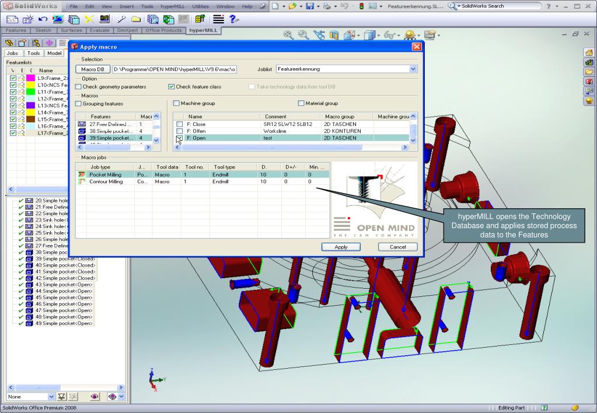Open hyperMILL help question mark icon
The height and width of the screenshot is (413, 597).
click(x=234, y=19)
